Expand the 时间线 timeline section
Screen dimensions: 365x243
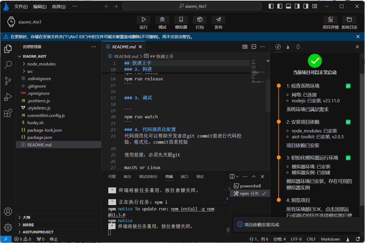(59, 225)
